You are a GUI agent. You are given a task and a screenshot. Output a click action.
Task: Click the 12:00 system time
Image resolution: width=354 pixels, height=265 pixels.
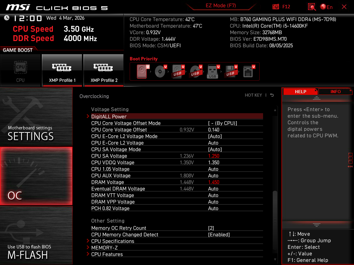click(x=28, y=18)
